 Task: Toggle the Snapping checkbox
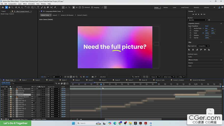pos(92,7)
